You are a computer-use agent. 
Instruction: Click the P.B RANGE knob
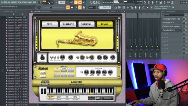point(70,57)
